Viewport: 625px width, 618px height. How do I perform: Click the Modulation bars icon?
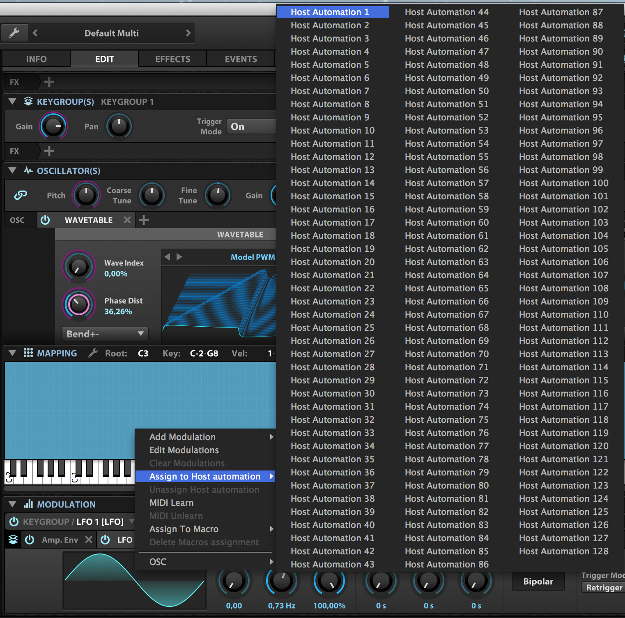[x=28, y=504]
